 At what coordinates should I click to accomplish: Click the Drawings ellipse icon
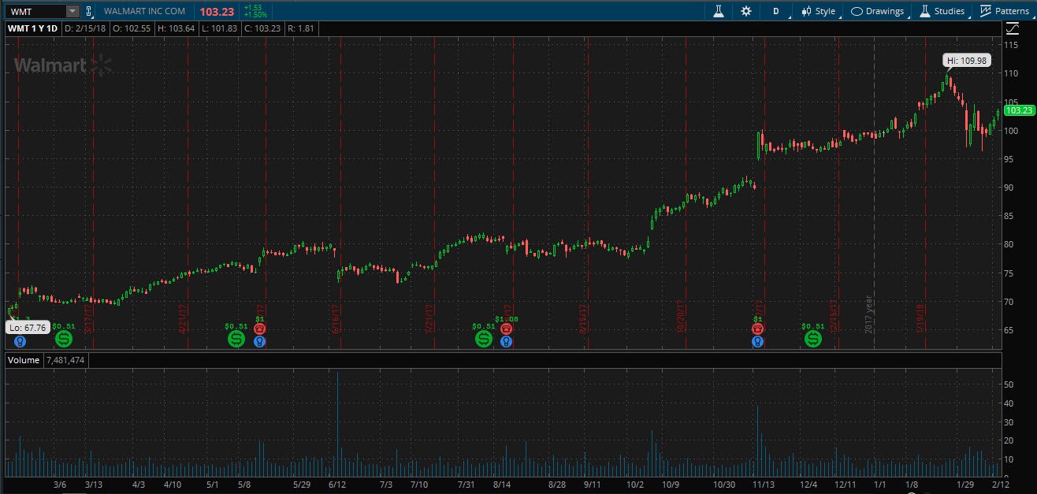click(857, 11)
